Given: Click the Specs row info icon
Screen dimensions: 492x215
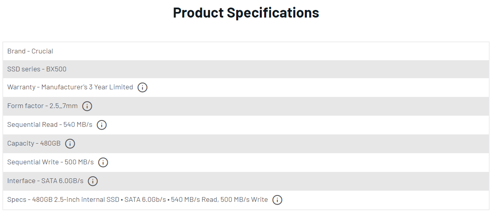Looking at the screenshot, I should pos(277,200).
